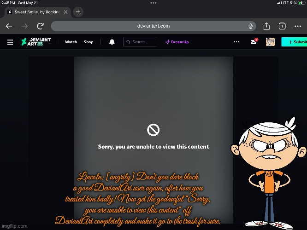The height and width of the screenshot is (230, 307).
Task: Open the browser share icon
Action: (x=266, y=26)
